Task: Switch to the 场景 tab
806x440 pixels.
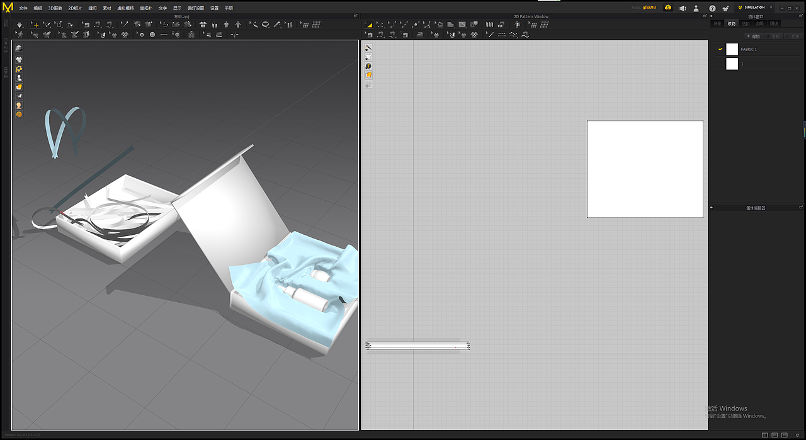Action: pyautogui.click(x=717, y=23)
